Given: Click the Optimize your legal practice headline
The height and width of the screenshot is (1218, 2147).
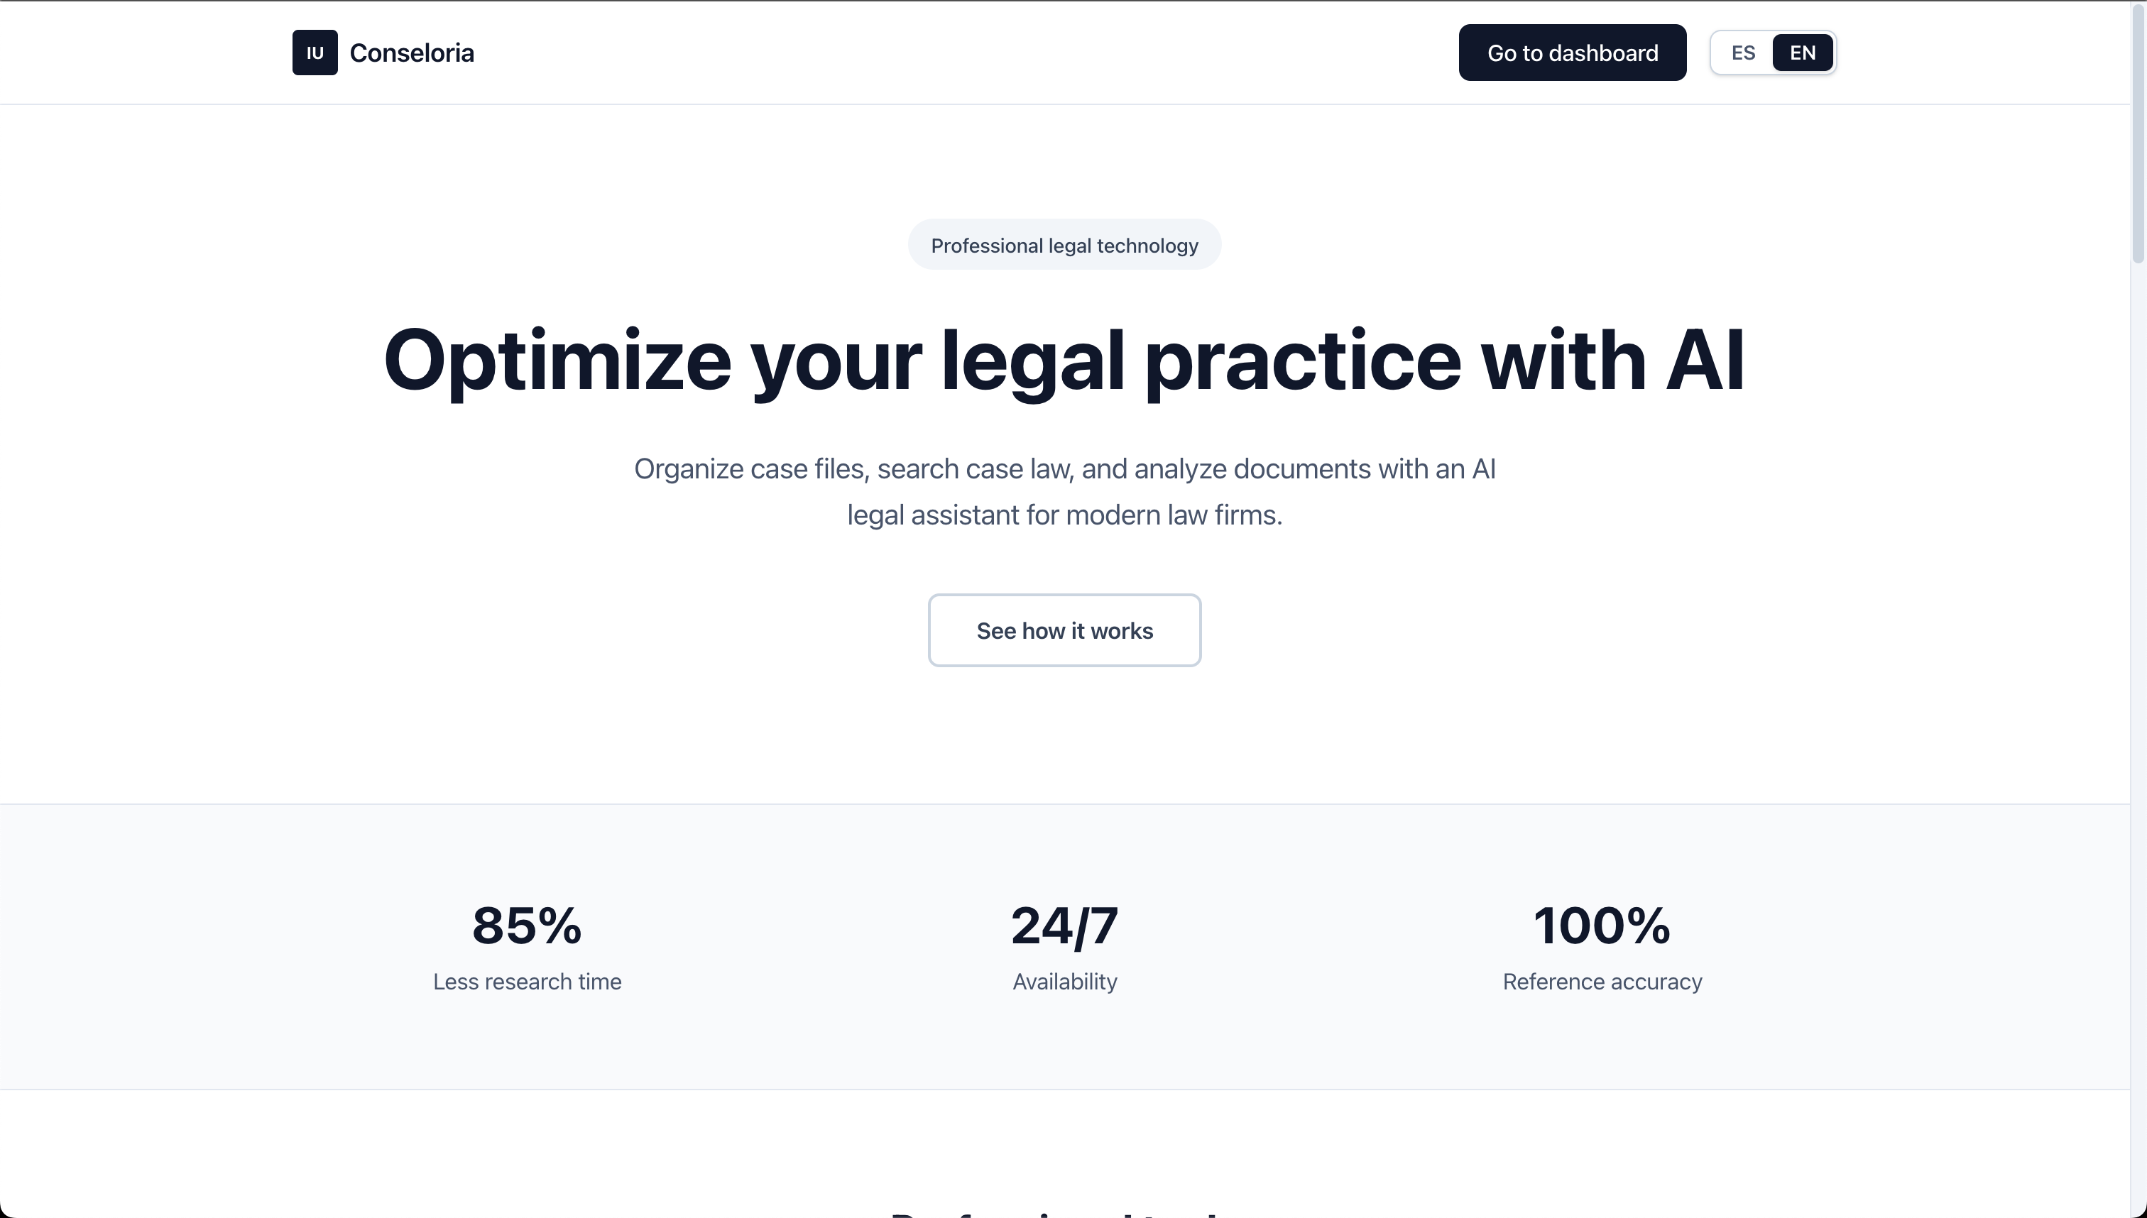Looking at the screenshot, I should coord(1064,361).
